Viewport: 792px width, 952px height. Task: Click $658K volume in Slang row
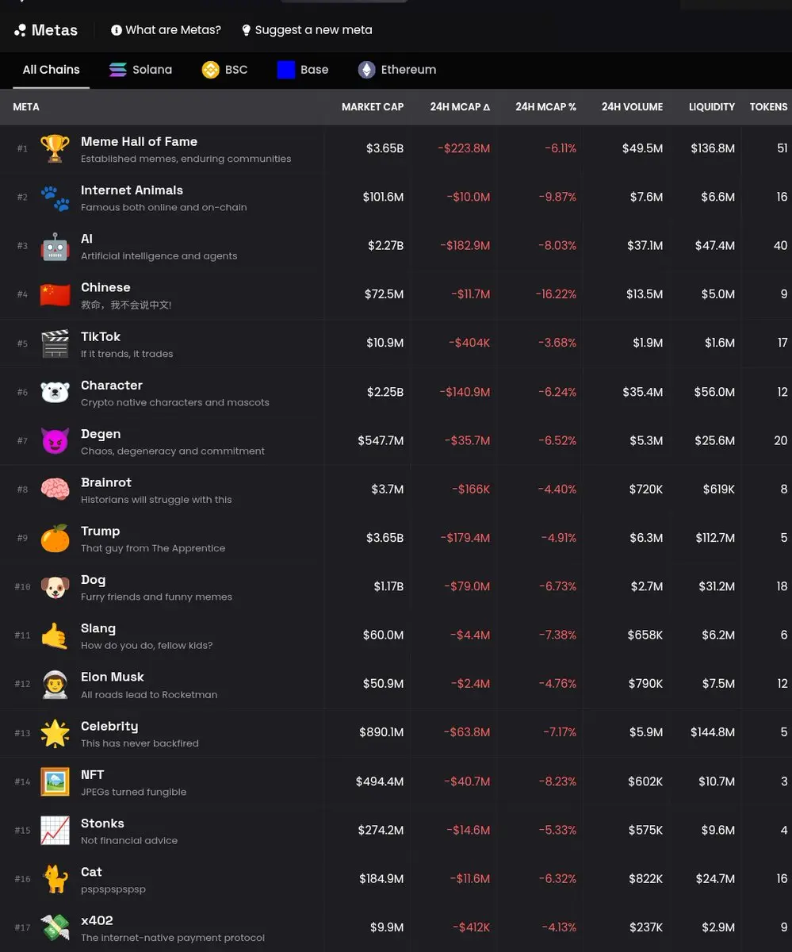coord(645,635)
